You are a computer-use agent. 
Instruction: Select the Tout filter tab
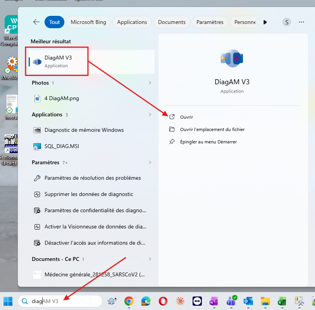pos(55,22)
